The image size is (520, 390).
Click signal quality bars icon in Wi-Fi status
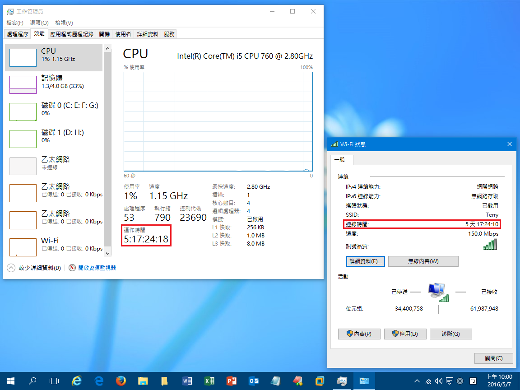491,245
